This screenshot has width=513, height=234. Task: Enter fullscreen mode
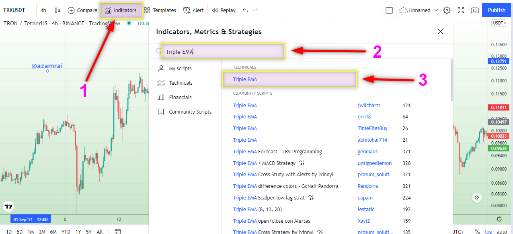[x=461, y=10]
